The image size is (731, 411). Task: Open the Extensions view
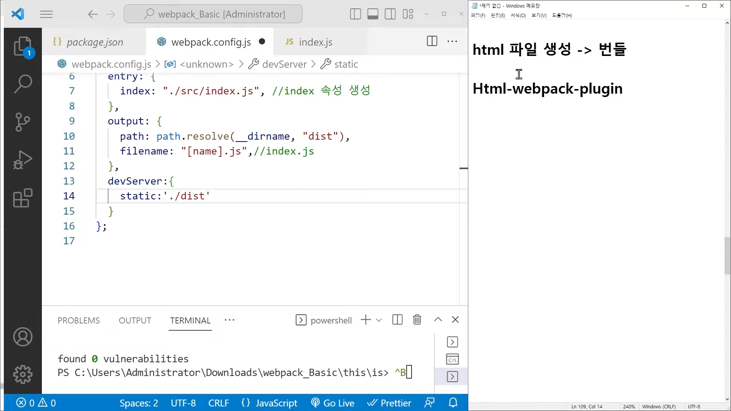tap(23, 198)
